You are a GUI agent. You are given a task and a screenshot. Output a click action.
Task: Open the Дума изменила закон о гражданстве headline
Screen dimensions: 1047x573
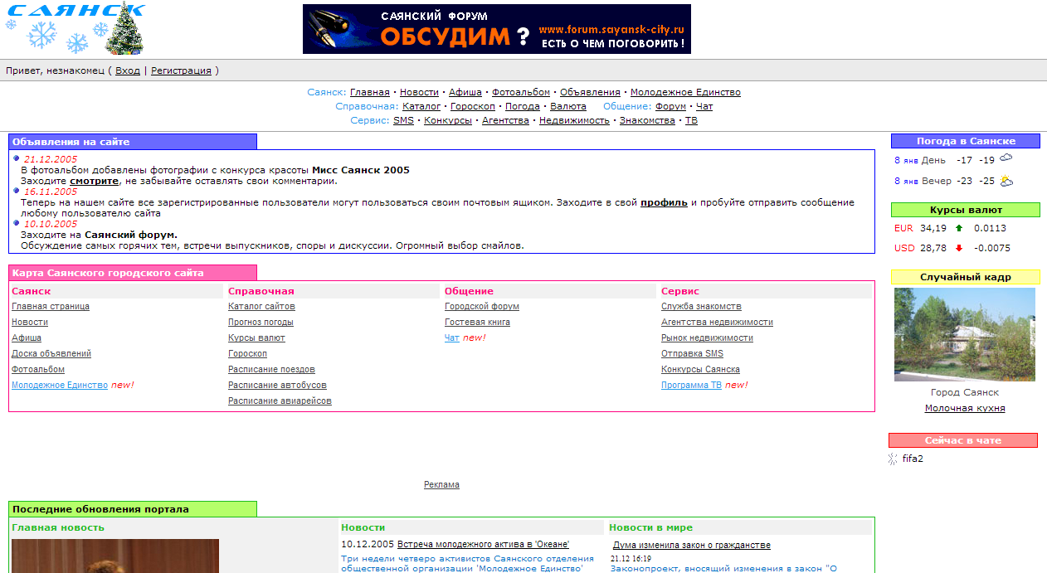pyautogui.click(x=691, y=545)
